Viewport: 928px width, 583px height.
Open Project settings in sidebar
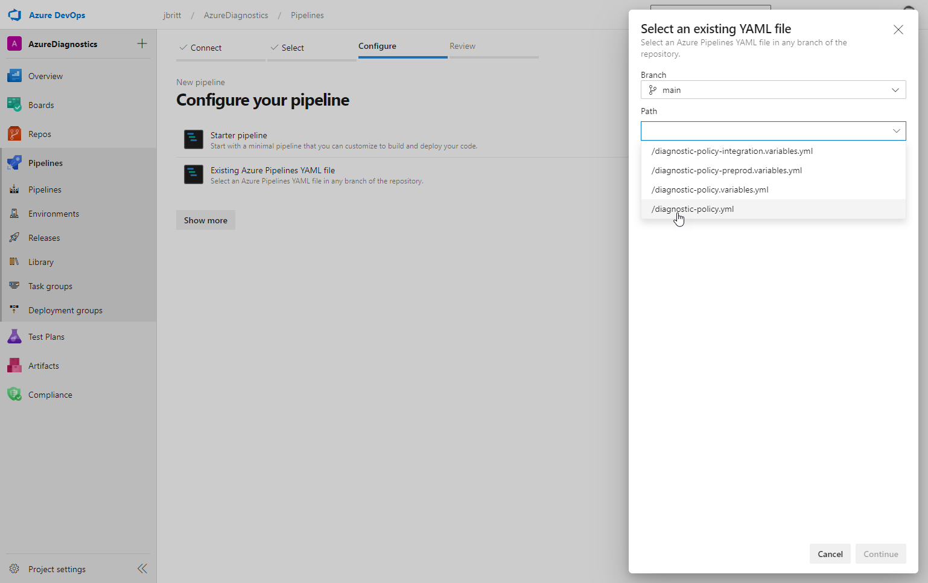click(57, 569)
